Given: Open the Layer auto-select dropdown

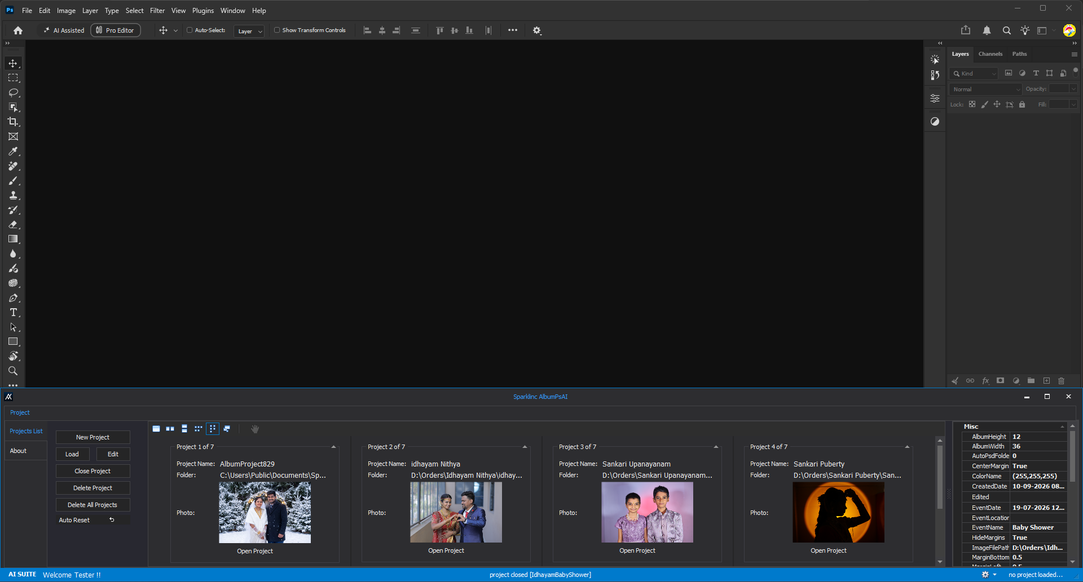Looking at the screenshot, I should (x=249, y=31).
